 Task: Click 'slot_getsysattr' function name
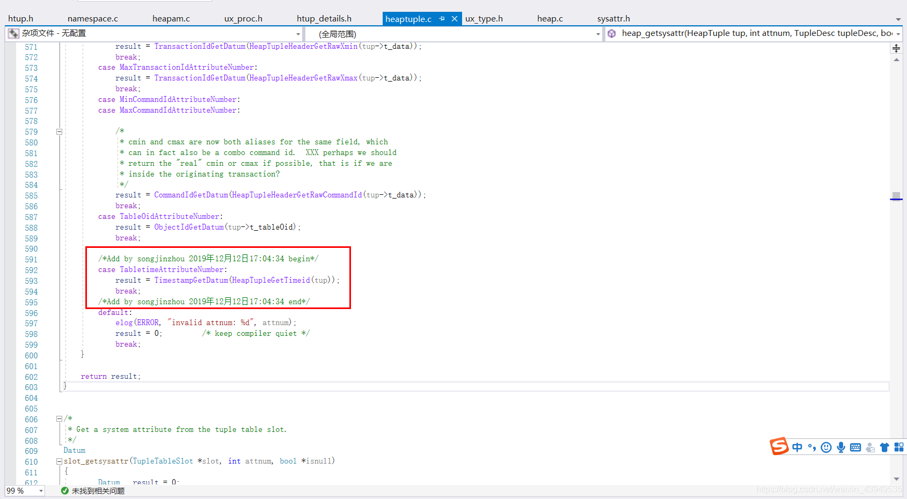click(x=96, y=461)
